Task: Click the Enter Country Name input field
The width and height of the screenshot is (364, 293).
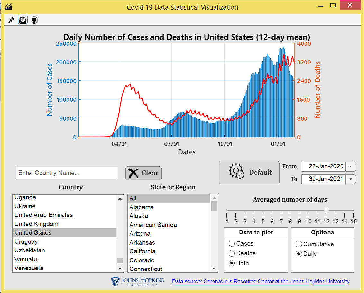Action: (67, 173)
